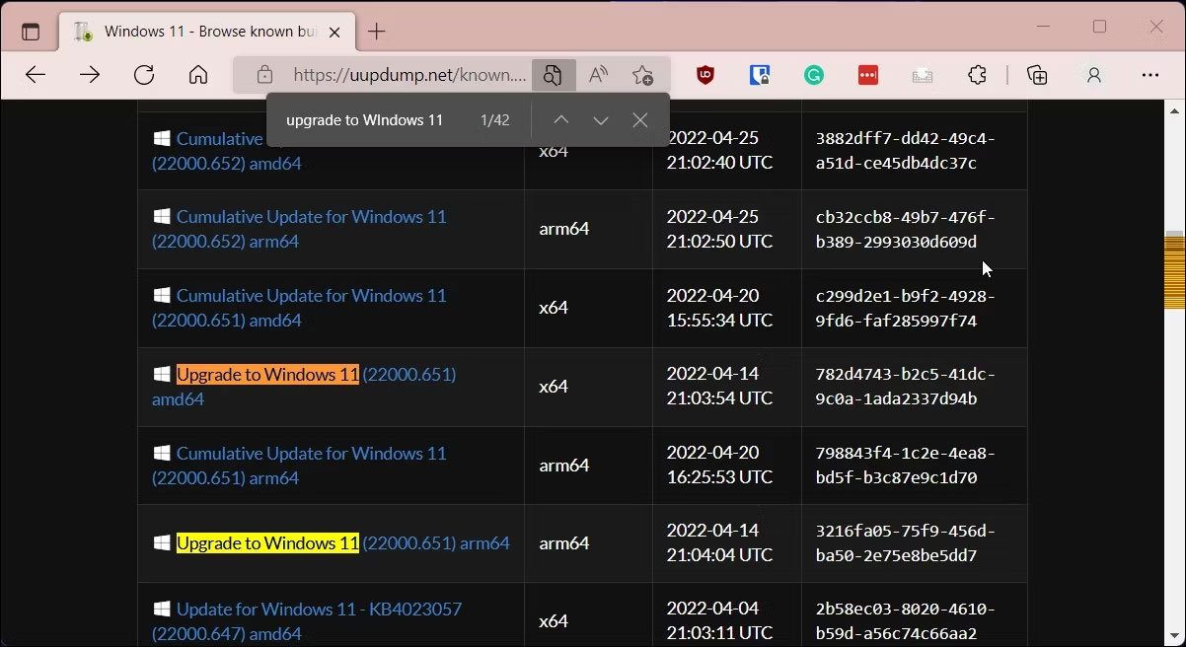This screenshot has width=1186, height=647.
Task: Open the Grammarly extension
Action: (813, 74)
